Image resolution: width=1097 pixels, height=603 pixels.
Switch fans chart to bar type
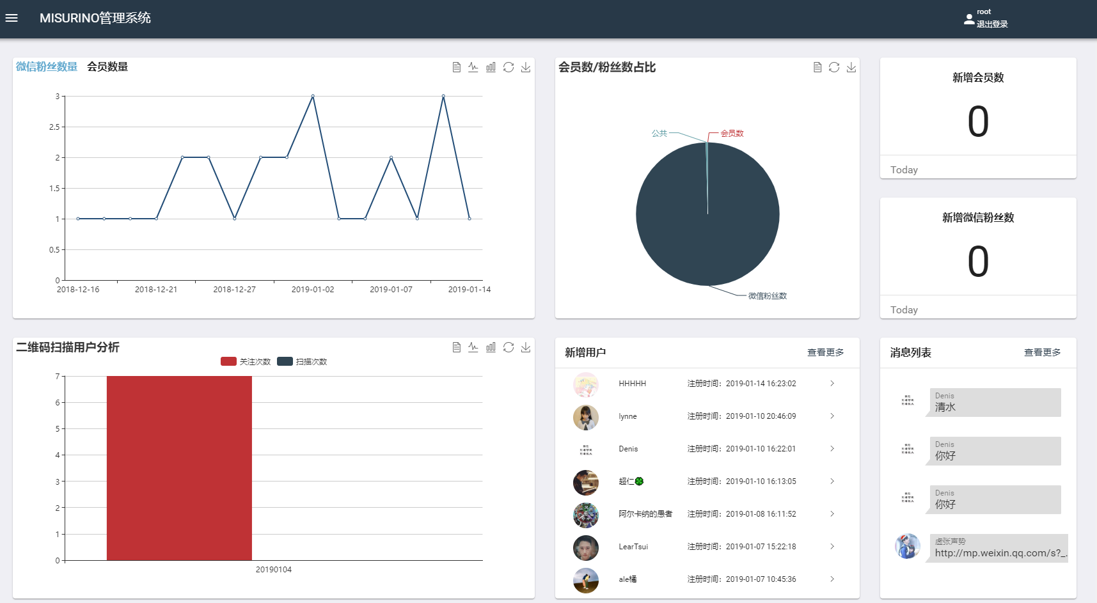pos(491,67)
